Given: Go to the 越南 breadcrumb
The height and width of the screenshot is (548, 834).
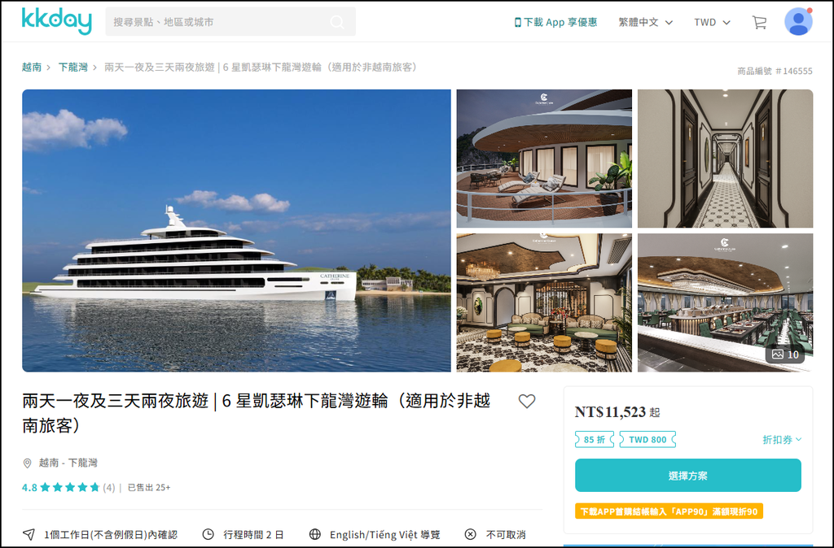Looking at the screenshot, I should [32, 67].
